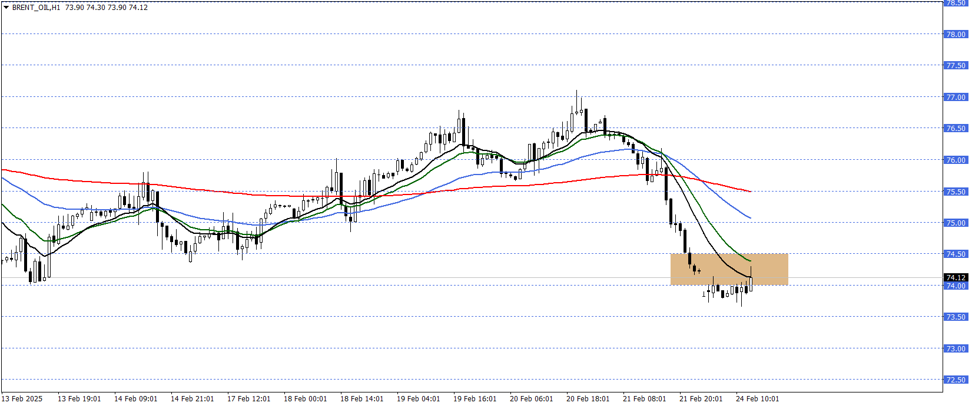972x406 pixels.
Task: Click the 73.50 price scale label
Action: click(x=956, y=317)
